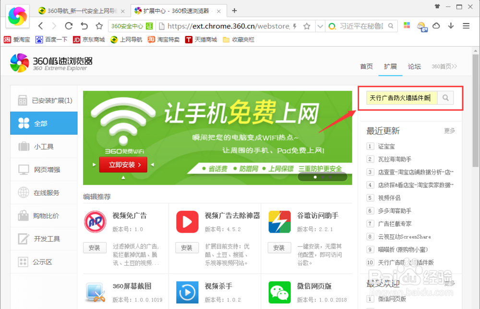Open the 上网导航 bookmark
Screen dimensions: 480x309
point(126,39)
